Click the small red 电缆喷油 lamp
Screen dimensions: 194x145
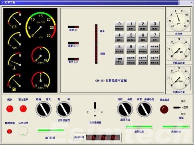pyautogui.click(x=10, y=131)
